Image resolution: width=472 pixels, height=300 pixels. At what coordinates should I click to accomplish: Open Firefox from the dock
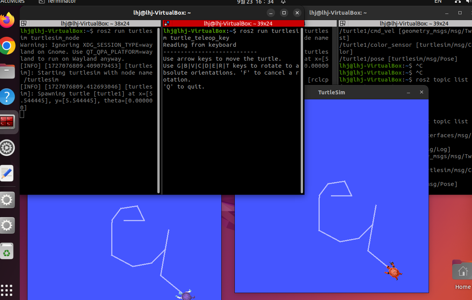coord(7,20)
